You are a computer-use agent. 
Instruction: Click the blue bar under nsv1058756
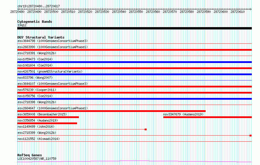pos(134,99)
